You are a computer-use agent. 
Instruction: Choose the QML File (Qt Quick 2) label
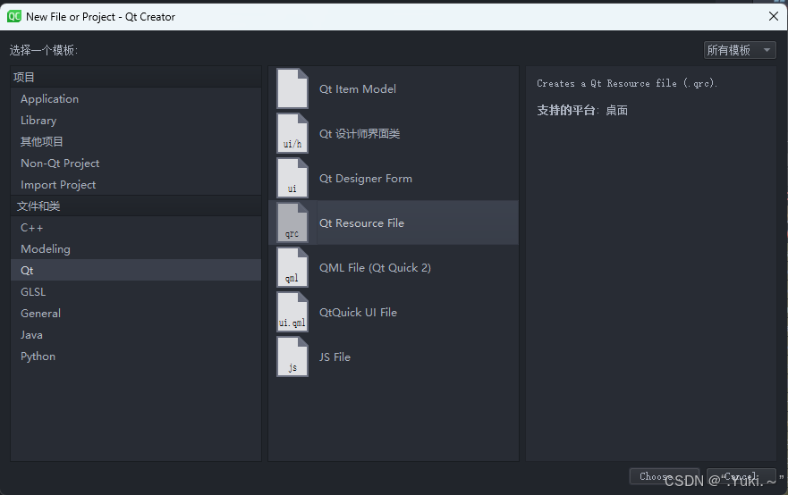pyautogui.click(x=375, y=267)
